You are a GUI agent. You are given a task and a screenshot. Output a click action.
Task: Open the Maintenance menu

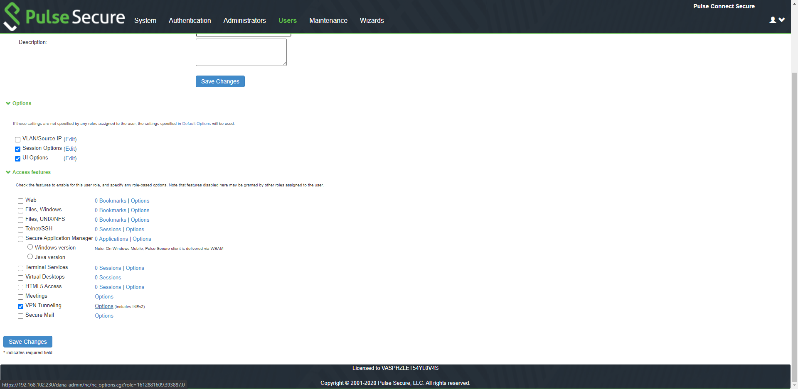(328, 20)
